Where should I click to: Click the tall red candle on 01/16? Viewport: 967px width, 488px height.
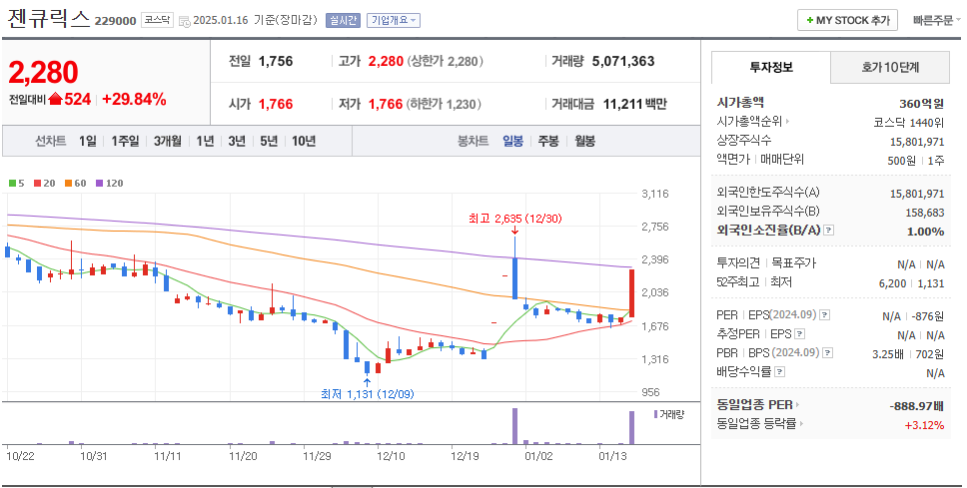point(631,293)
